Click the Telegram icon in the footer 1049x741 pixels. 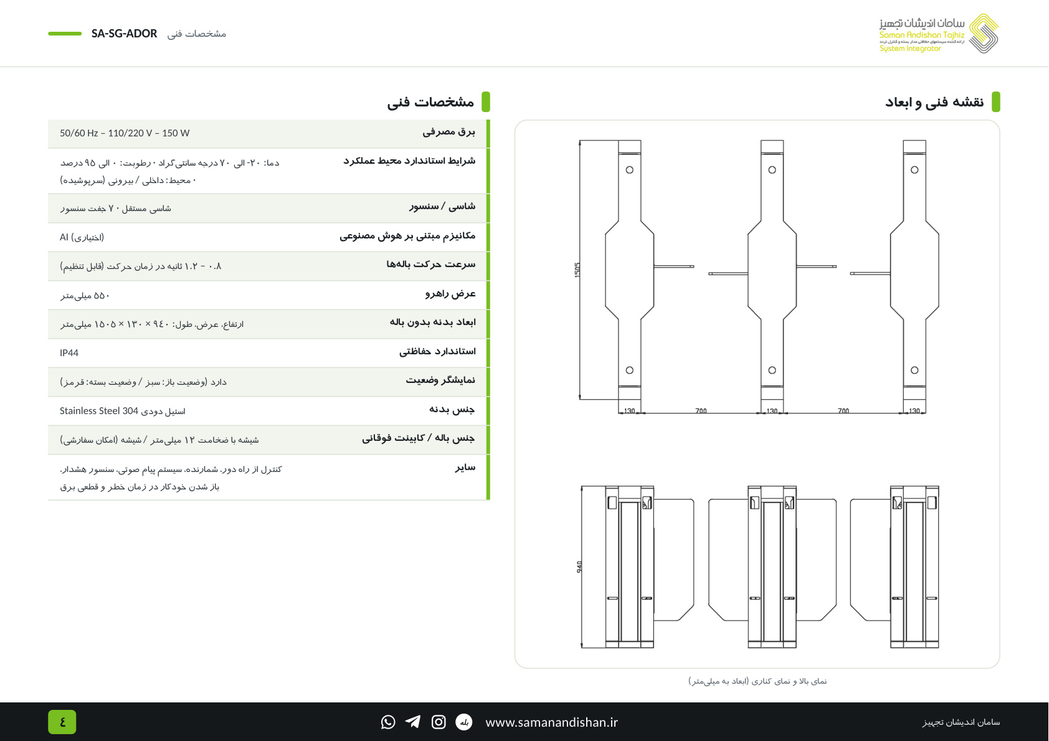pyautogui.click(x=413, y=722)
